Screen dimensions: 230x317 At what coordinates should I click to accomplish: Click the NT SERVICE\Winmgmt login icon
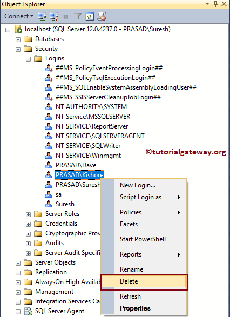click(x=48, y=156)
